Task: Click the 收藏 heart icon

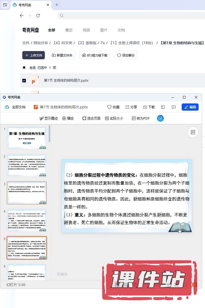Action: coord(113,107)
